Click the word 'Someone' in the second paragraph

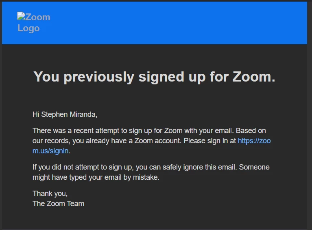[x=254, y=167]
